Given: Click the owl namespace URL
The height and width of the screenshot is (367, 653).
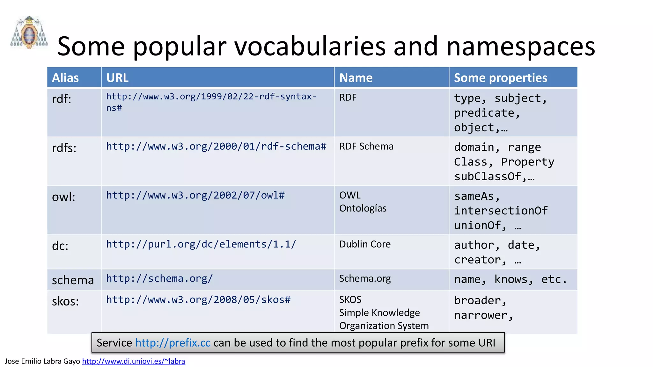Looking at the screenshot, I should (195, 195).
